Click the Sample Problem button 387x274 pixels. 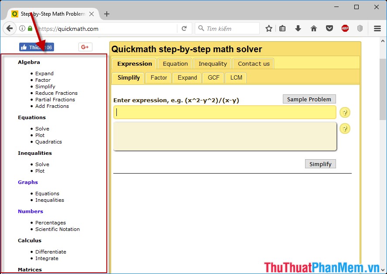coord(309,99)
